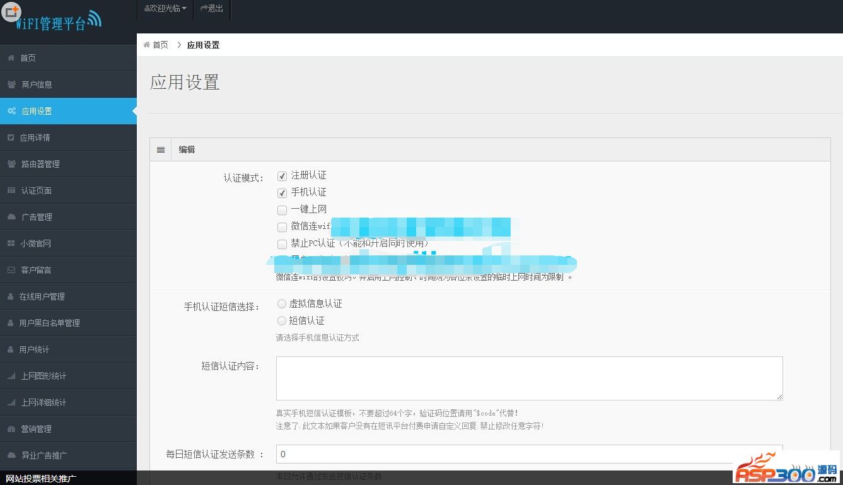The image size is (843, 485).
Task: Open the 欢迎光临 user dropdown
Action: 165,8
